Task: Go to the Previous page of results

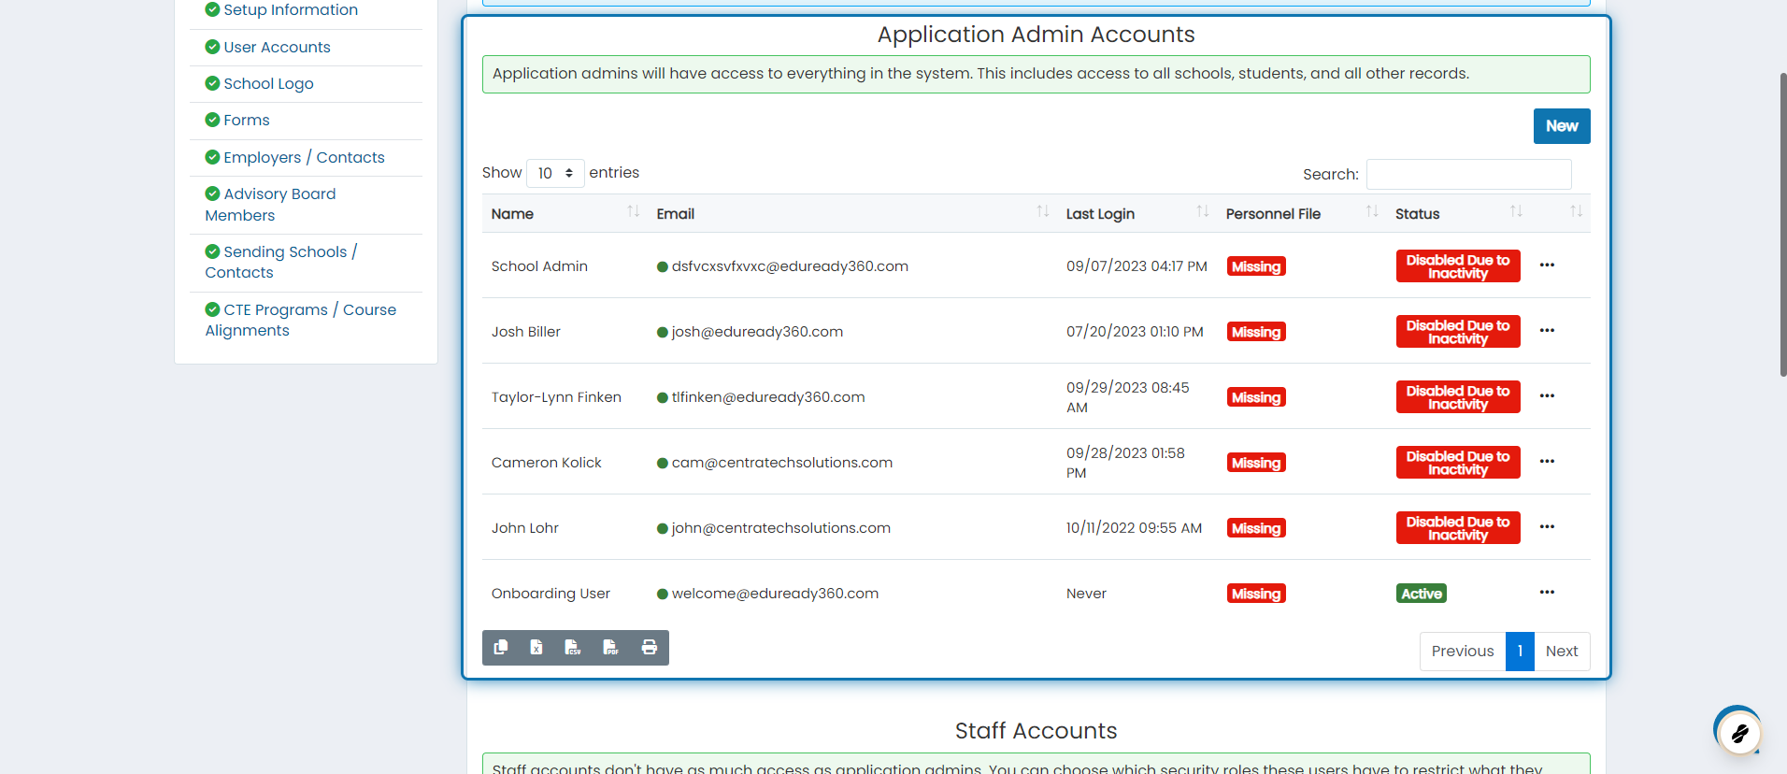Action: coord(1463,652)
